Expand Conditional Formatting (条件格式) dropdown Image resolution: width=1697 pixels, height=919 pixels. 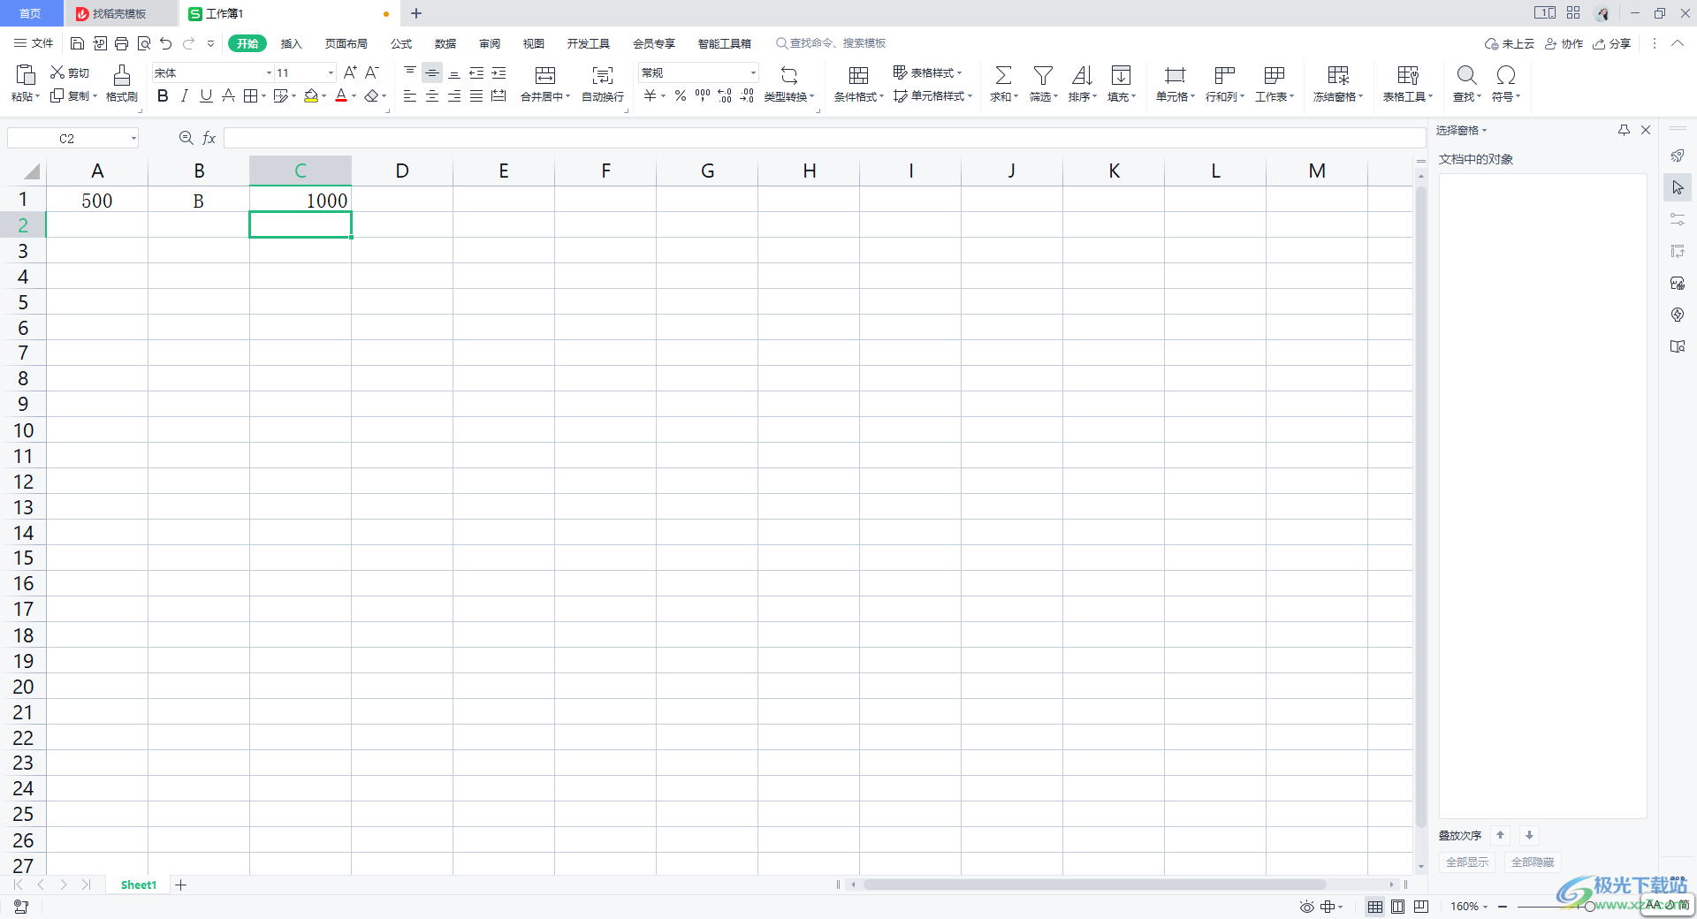click(x=881, y=96)
